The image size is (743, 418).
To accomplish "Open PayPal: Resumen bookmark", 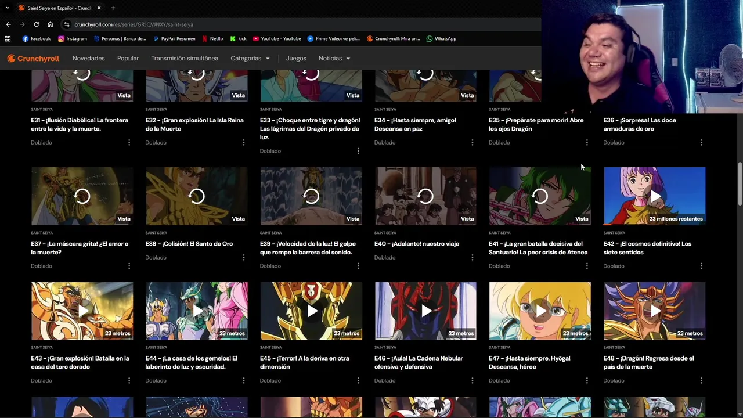I will click(174, 39).
